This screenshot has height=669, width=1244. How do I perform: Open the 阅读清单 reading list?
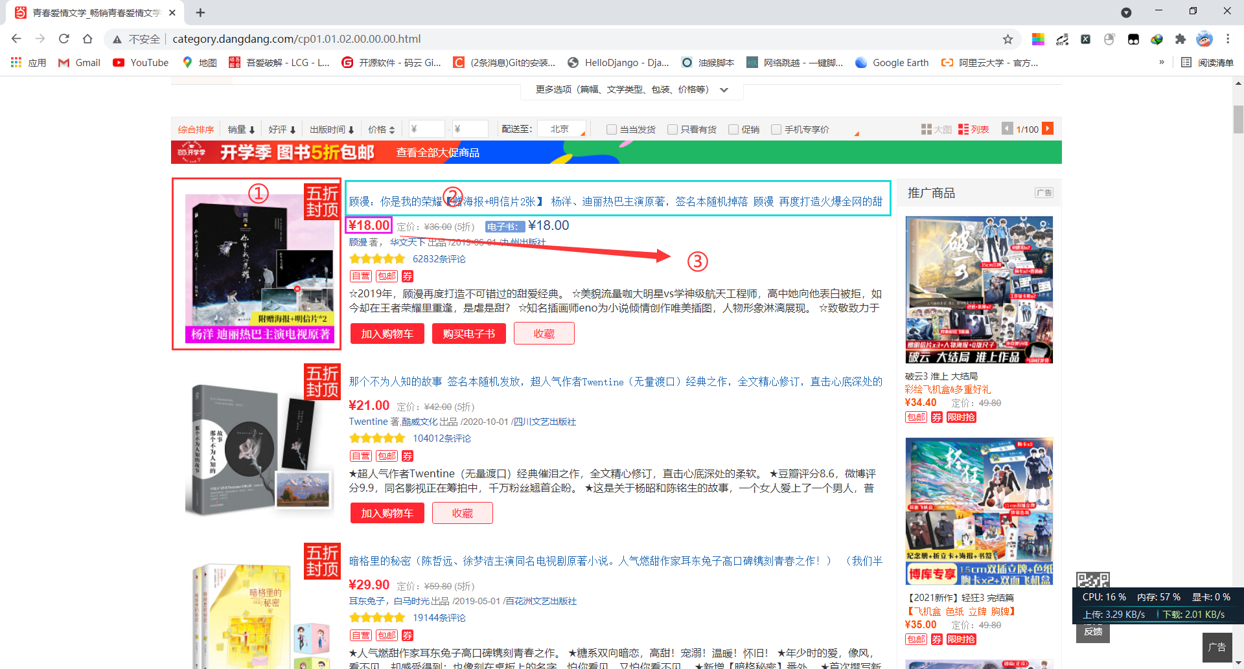click(x=1207, y=63)
